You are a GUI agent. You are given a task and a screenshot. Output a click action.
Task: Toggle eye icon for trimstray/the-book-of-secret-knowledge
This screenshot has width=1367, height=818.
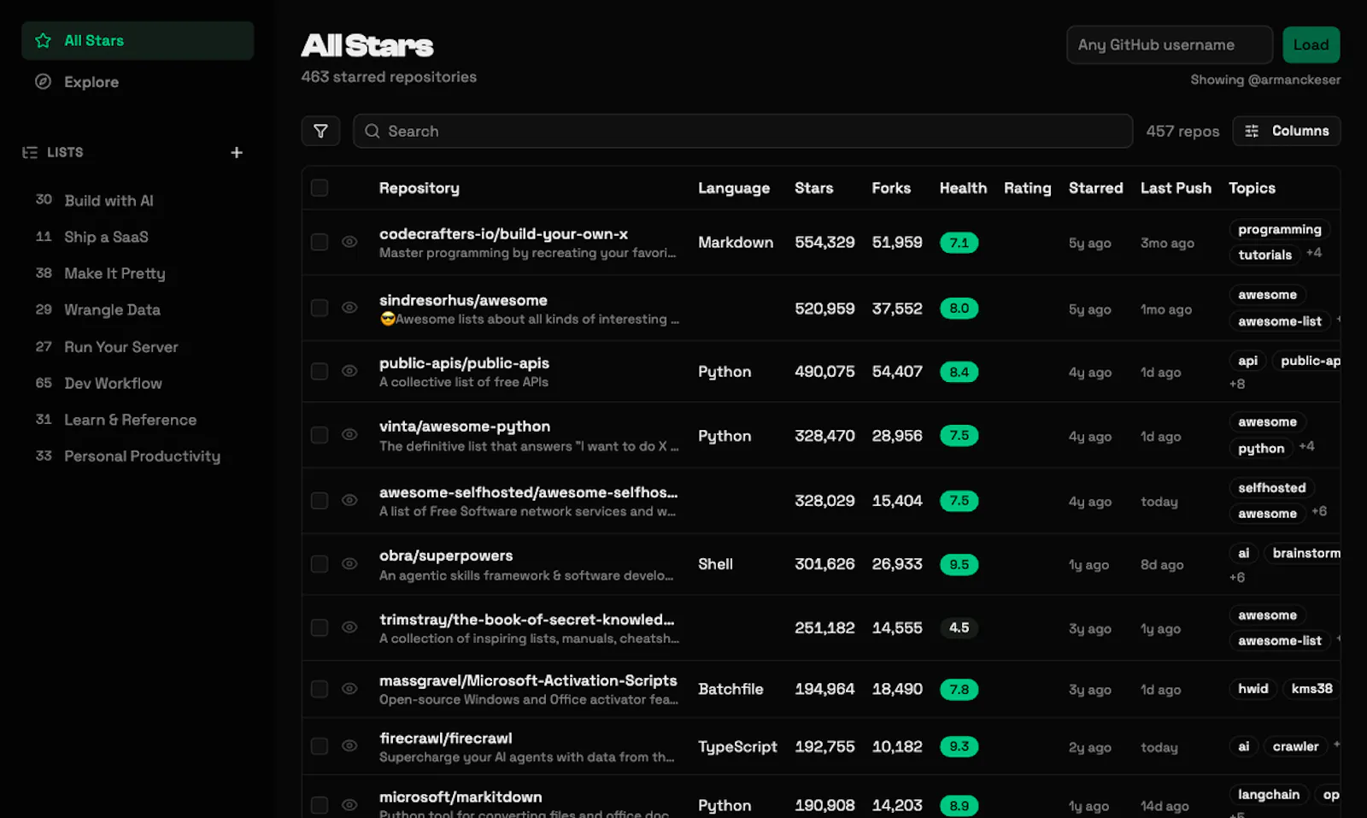(349, 627)
